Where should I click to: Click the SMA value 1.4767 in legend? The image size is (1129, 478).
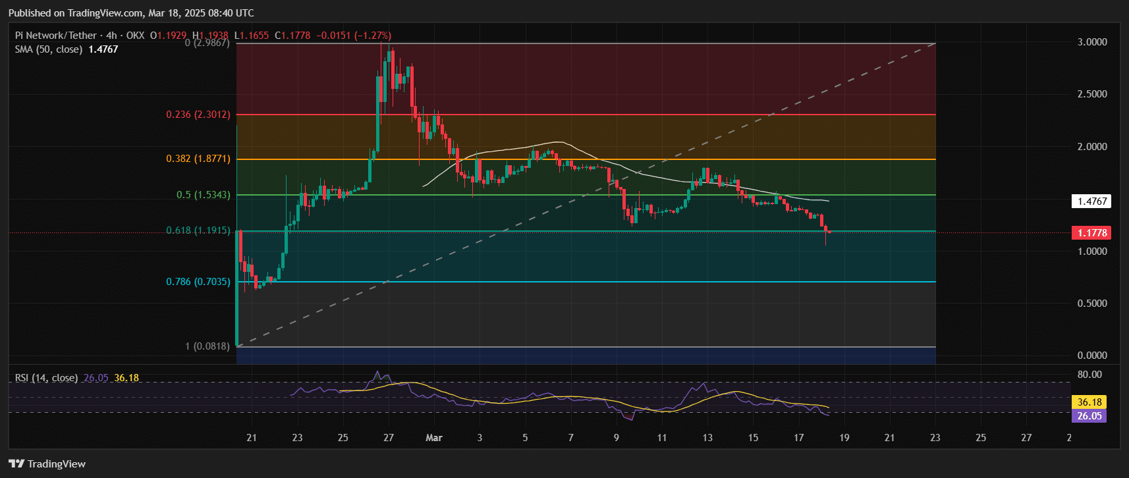[103, 49]
